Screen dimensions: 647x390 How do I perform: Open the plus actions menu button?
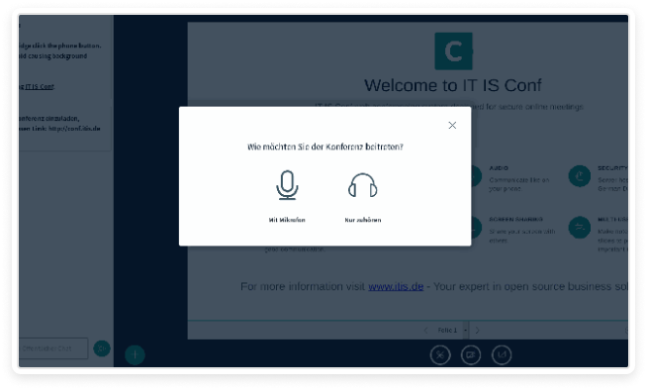(x=135, y=355)
